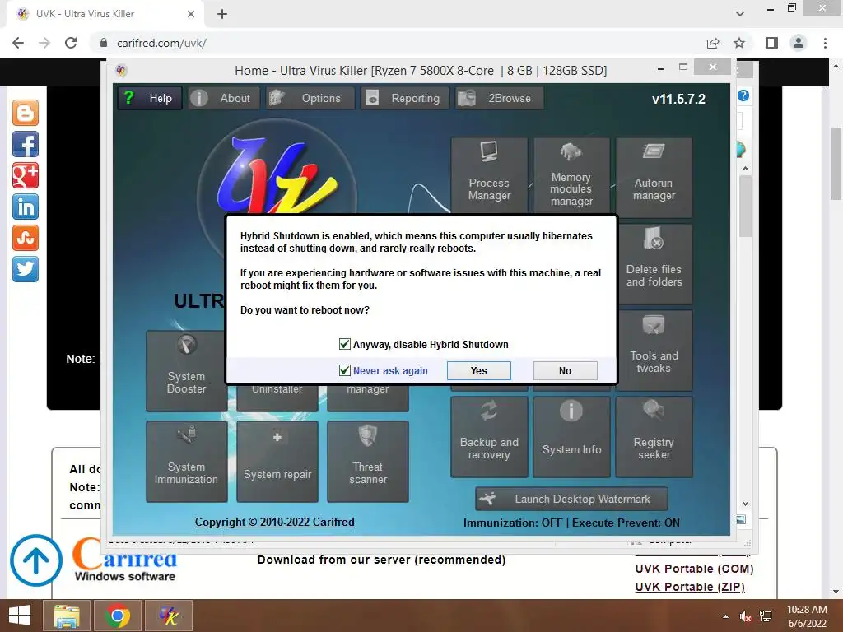Click the browser page vertical scrollbar
The image size is (843, 632).
pos(836,164)
